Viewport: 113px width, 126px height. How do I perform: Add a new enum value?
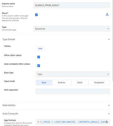(x=40, y=49)
